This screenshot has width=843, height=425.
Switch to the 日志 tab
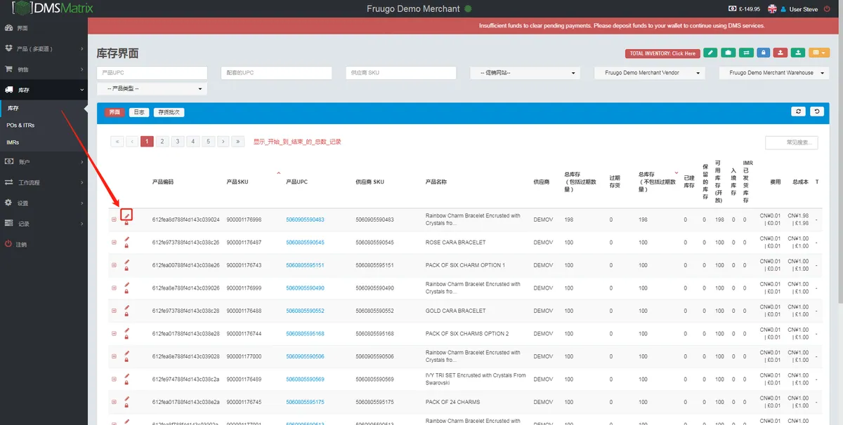(139, 112)
